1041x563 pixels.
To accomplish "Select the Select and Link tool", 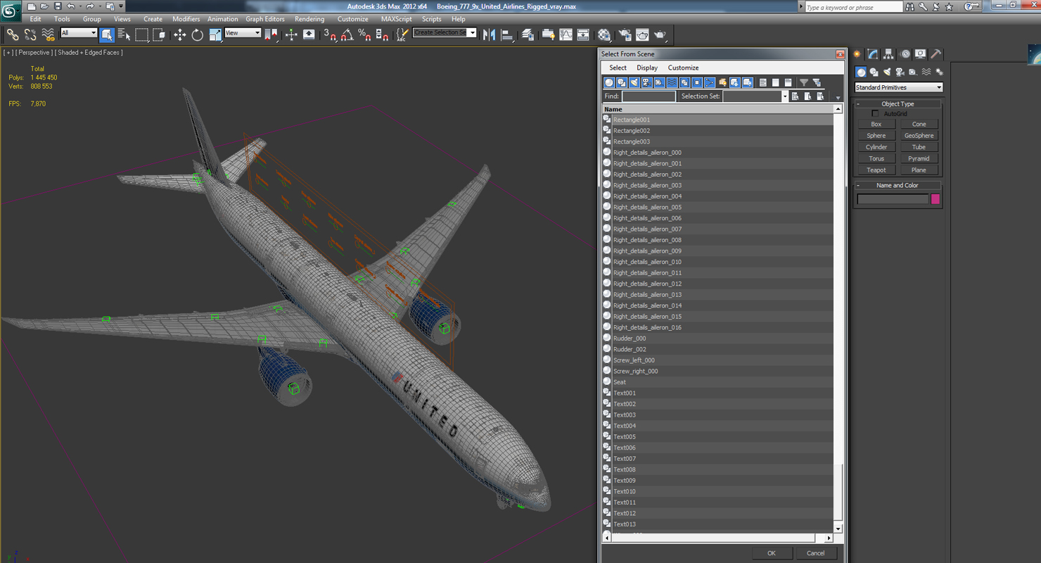I will pyautogui.click(x=13, y=34).
